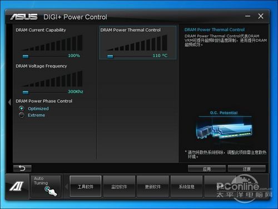Open the 工具软件 tab
The image size is (278, 209).
86,186
